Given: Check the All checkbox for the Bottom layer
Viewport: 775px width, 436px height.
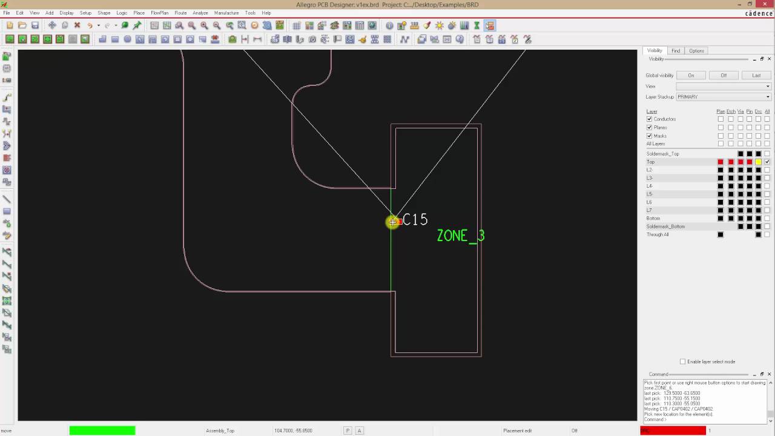Looking at the screenshot, I should tap(767, 218).
